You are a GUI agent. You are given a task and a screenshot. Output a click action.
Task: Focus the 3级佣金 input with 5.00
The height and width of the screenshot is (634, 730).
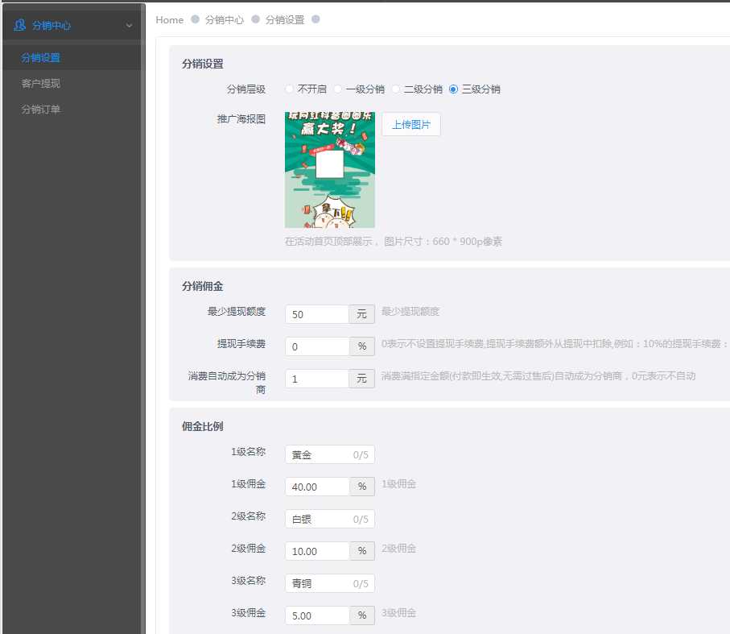click(x=317, y=615)
